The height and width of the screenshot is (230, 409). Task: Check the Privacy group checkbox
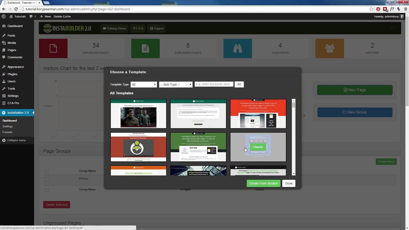click(47, 179)
